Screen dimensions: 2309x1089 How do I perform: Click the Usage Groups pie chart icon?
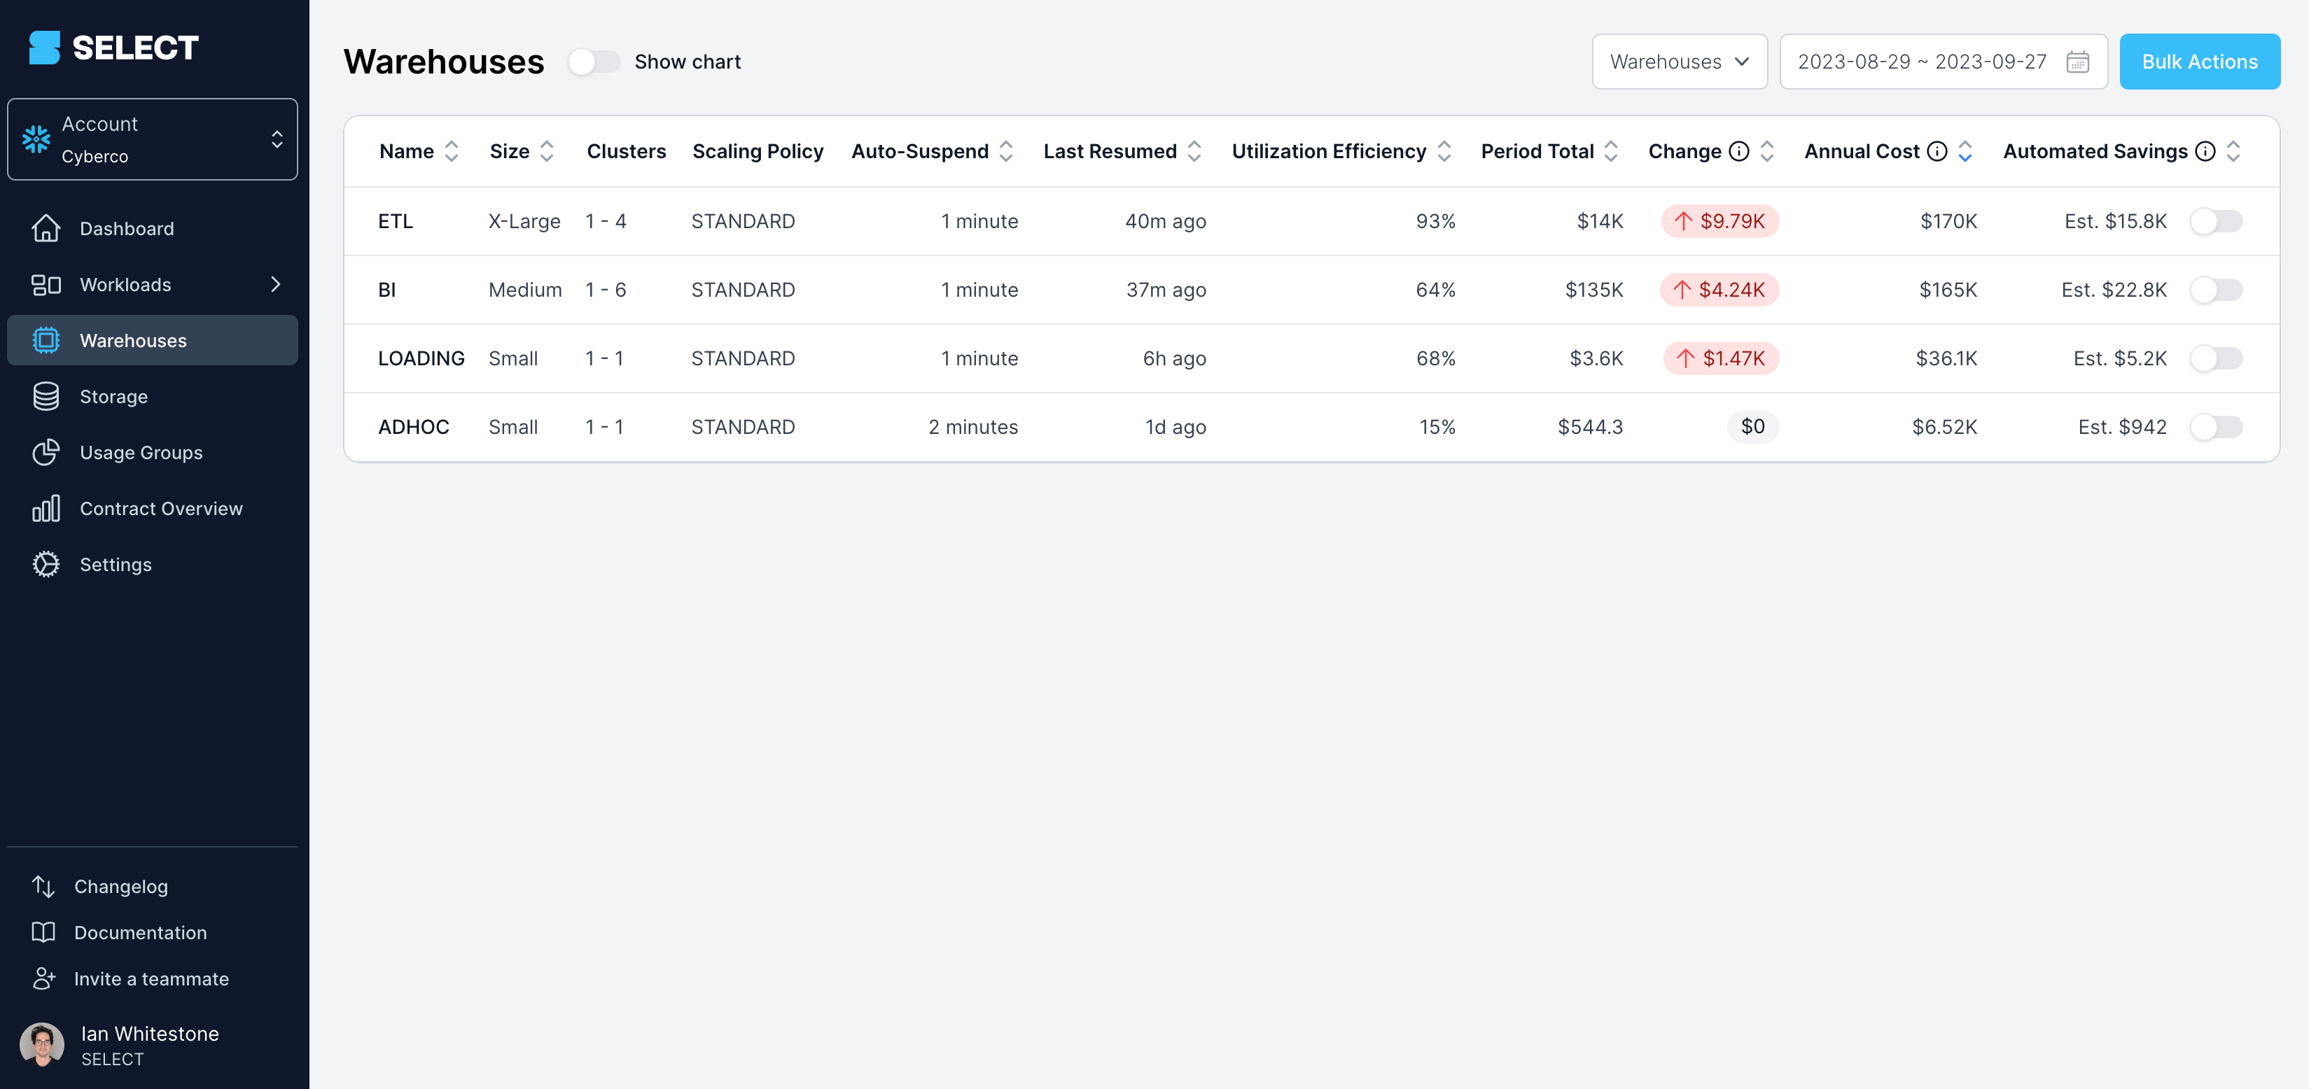46,453
